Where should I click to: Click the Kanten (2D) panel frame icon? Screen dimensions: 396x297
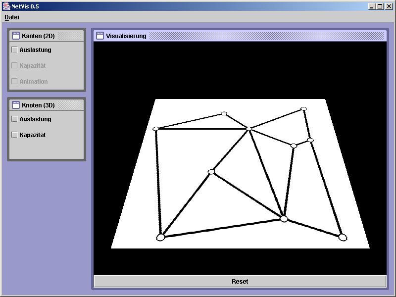coord(16,36)
